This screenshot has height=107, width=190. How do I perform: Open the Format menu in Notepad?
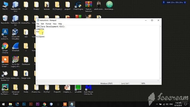pos(48,24)
